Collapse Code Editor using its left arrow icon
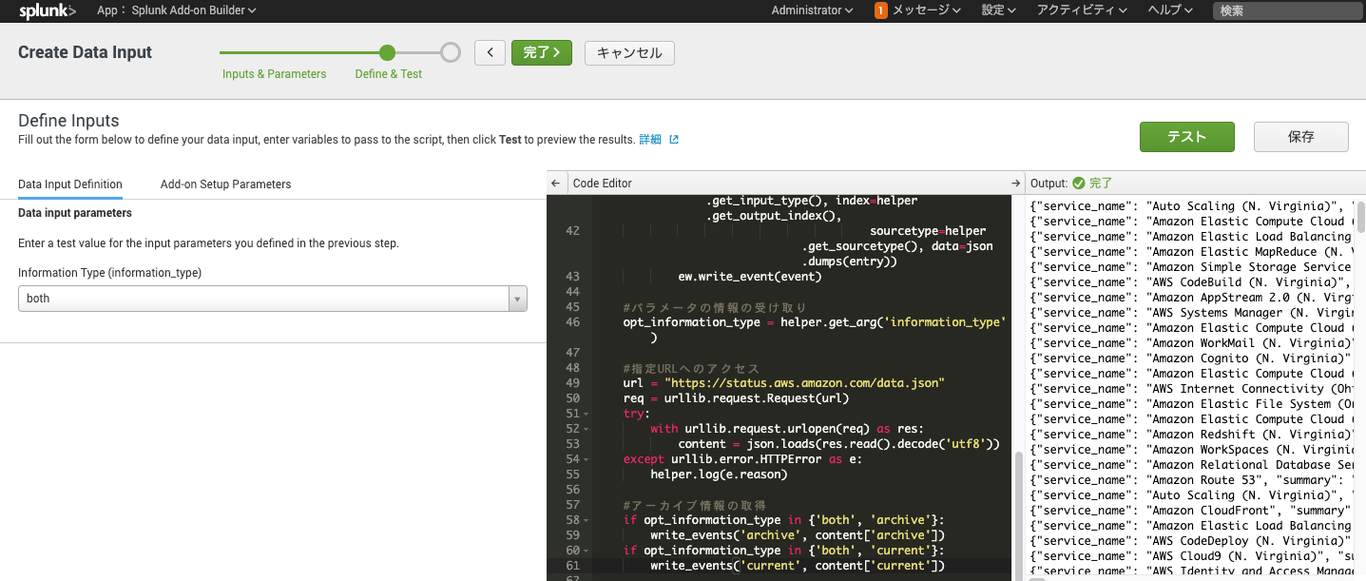This screenshot has width=1366, height=581. pos(555,183)
